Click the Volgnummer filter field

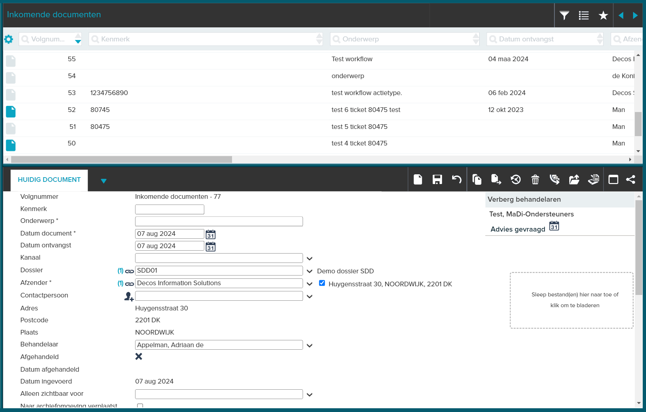coord(50,39)
